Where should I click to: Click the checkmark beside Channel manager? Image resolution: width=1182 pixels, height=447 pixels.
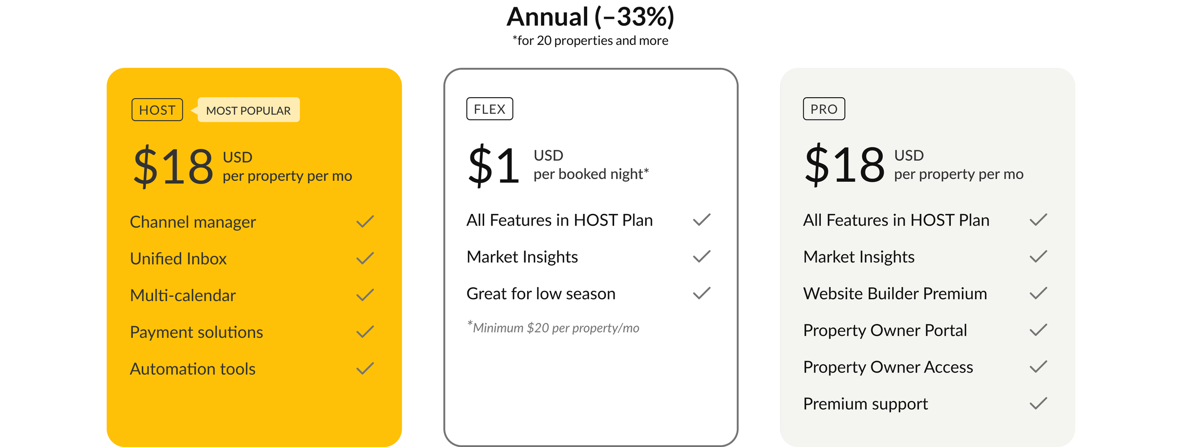pos(365,221)
